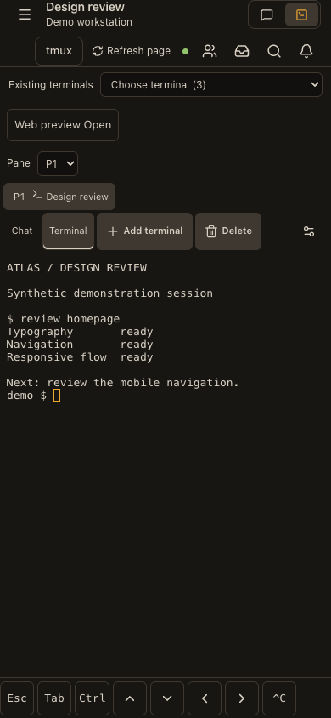The image size is (331, 718).
Task: Open the Choose terminal dropdown
Action: tap(211, 85)
